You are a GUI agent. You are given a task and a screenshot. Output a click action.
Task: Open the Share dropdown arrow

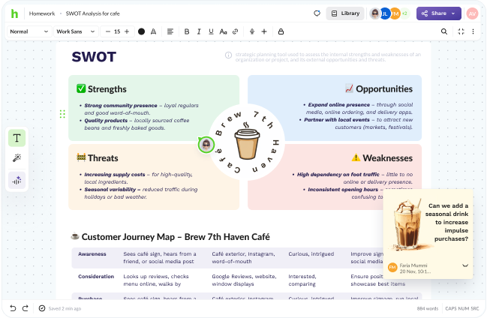click(453, 13)
